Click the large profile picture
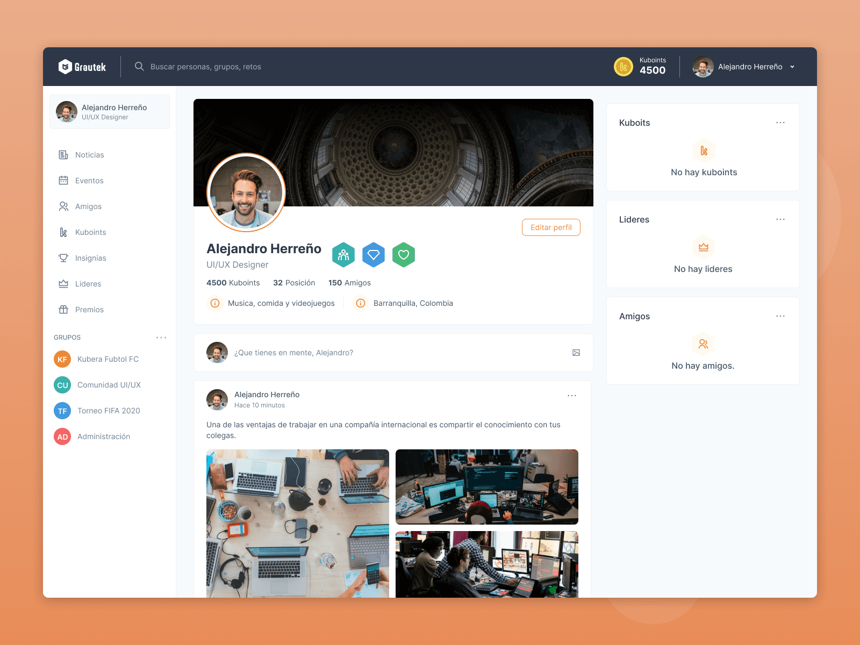The image size is (860, 645). [x=246, y=192]
